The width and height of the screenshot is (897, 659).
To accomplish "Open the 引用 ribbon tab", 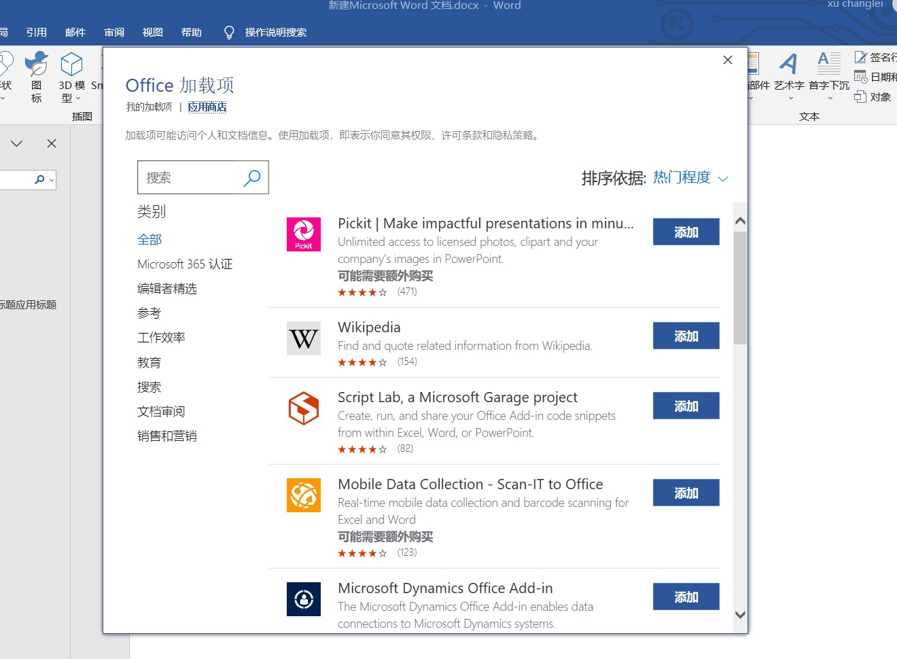I will pyautogui.click(x=37, y=33).
